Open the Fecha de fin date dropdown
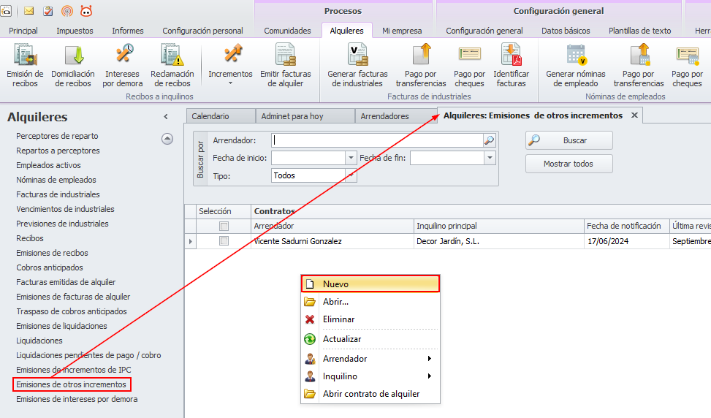 point(490,159)
